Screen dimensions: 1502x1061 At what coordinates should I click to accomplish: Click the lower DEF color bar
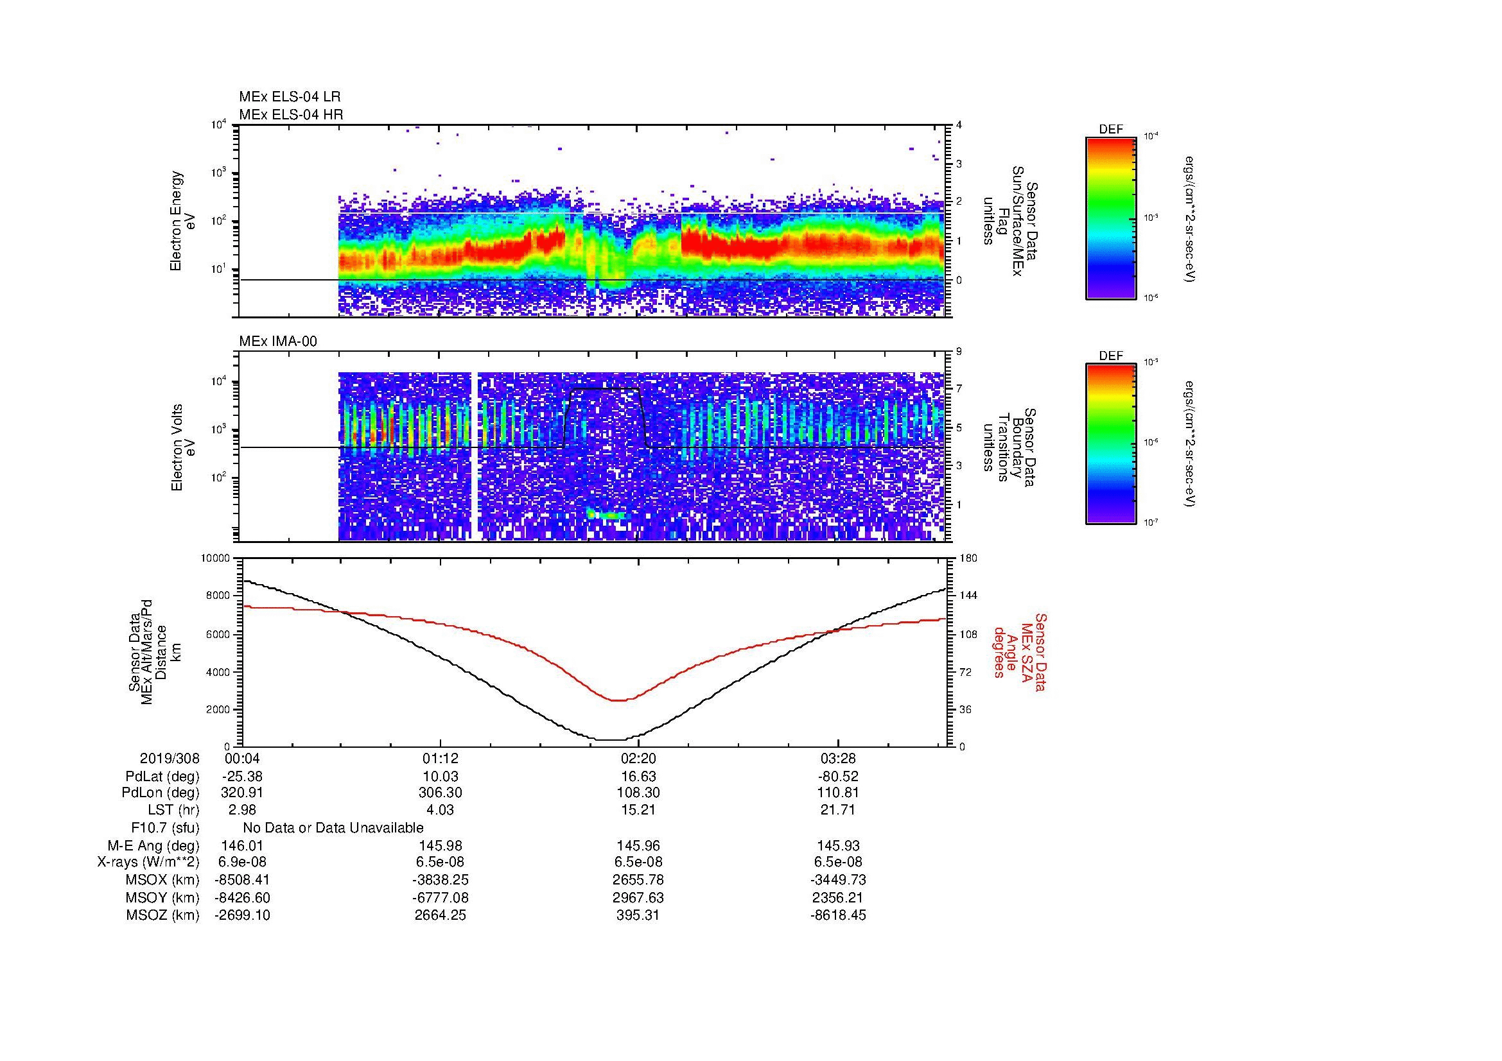(1111, 444)
